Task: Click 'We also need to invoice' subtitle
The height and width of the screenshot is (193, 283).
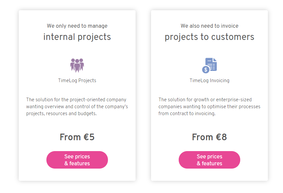Action: coord(209,26)
